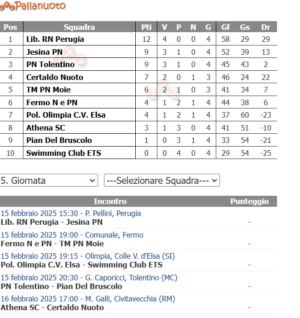Image resolution: width=300 pixels, height=318 pixels.
Task: Click the Pti column header
Action: click(x=146, y=27)
